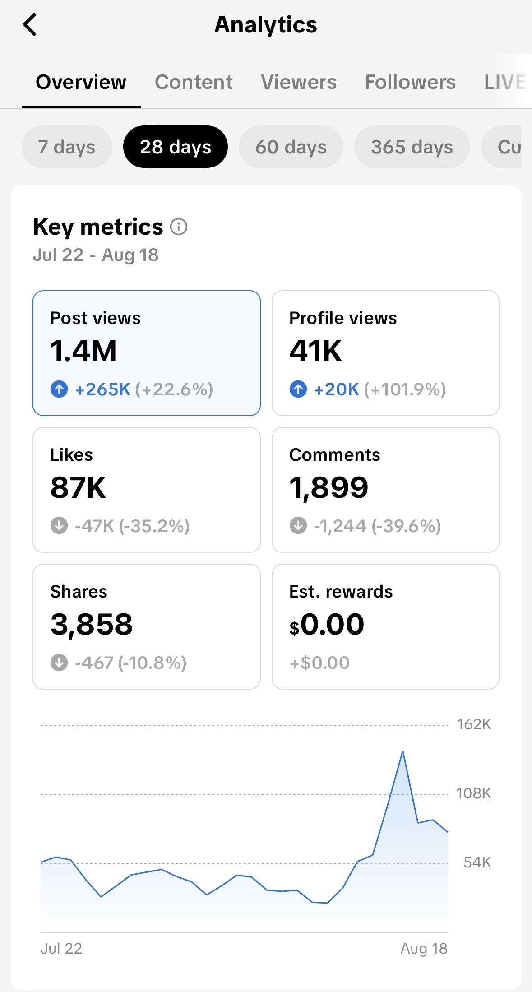532x992 pixels.
Task: Select the 28 days range
Action: pos(176,147)
